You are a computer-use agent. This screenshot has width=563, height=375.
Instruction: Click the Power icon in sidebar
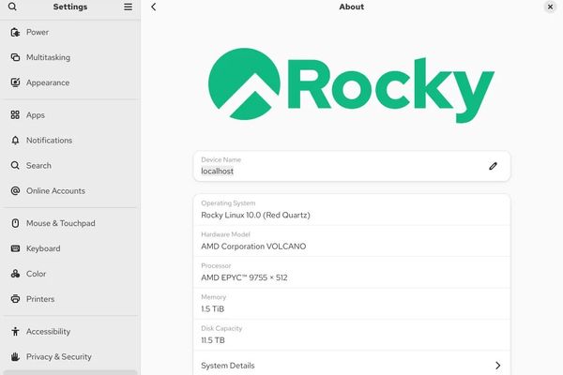coord(15,32)
